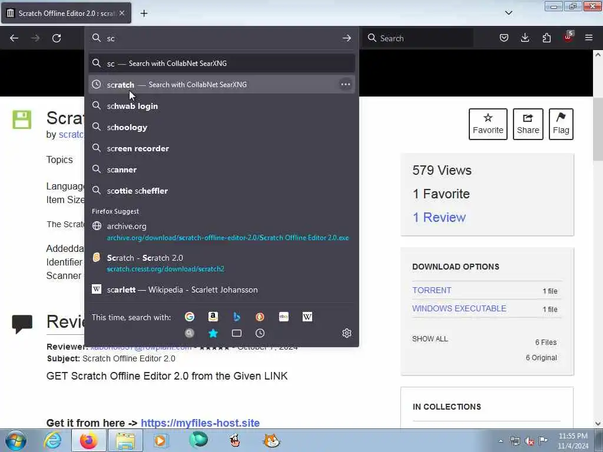Select the 'schwab login' suggestion
The width and height of the screenshot is (603, 452).
click(221, 106)
